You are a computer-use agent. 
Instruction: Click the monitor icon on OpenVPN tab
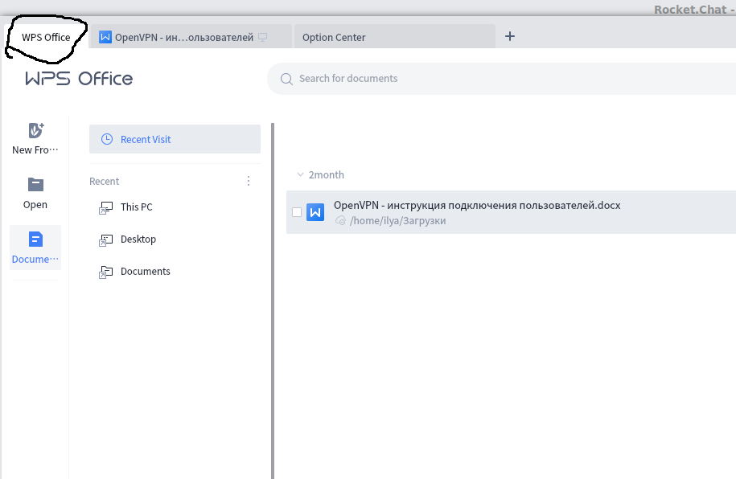(x=263, y=37)
